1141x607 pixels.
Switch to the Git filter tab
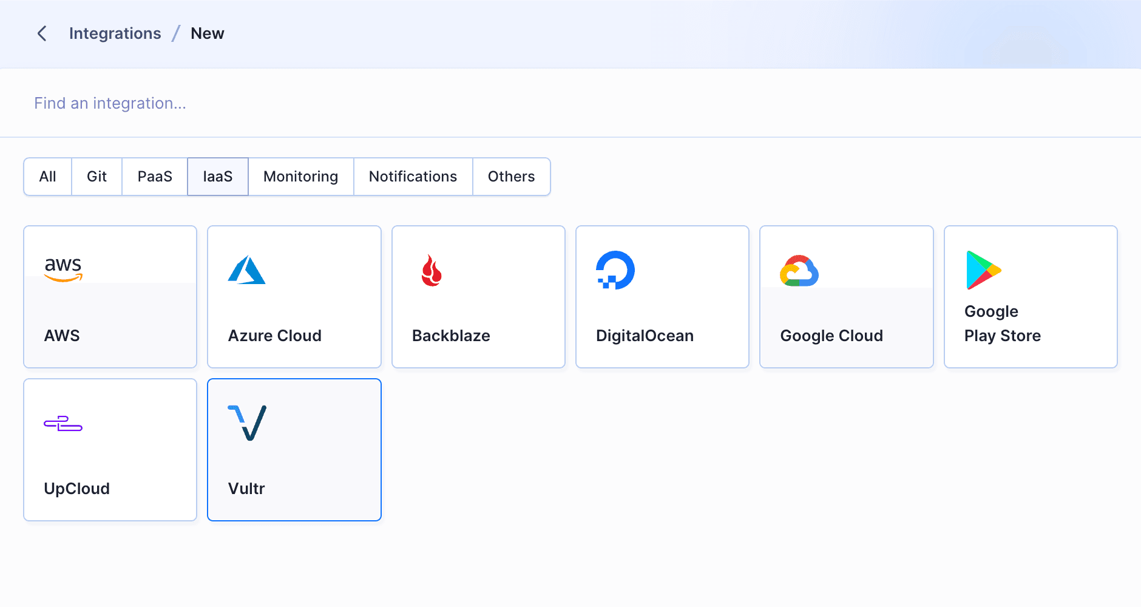(x=97, y=177)
